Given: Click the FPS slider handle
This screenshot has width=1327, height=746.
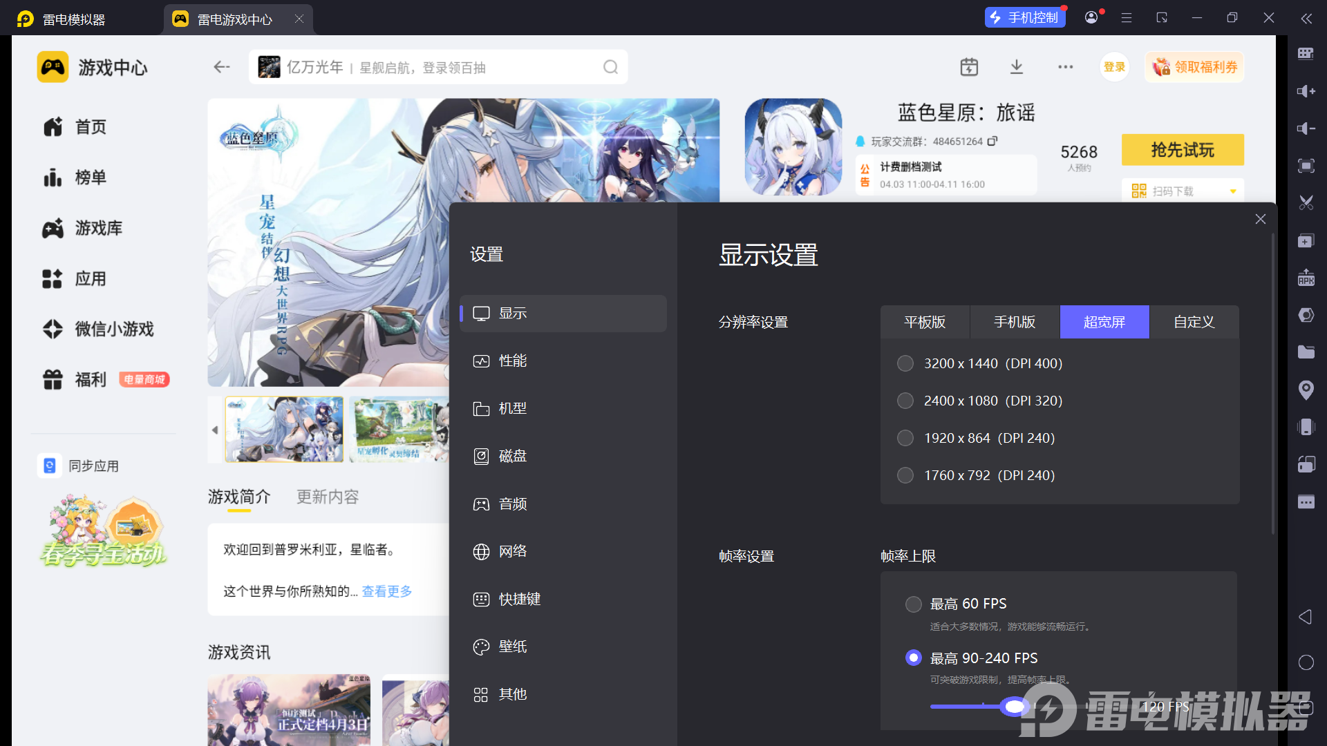Looking at the screenshot, I should point(1014,707).
